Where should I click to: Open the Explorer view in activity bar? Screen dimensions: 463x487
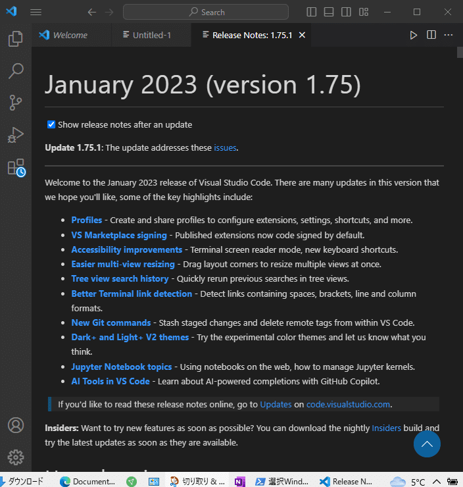pos(16,39)
